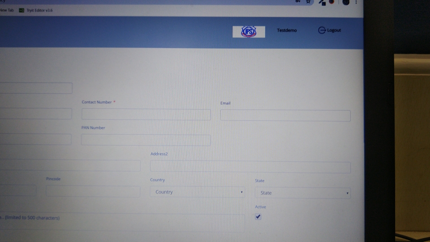Click the Logout arrow icon
Image resolution: width=430 pixels, height=242 pixels.
[x=322, y=30]
